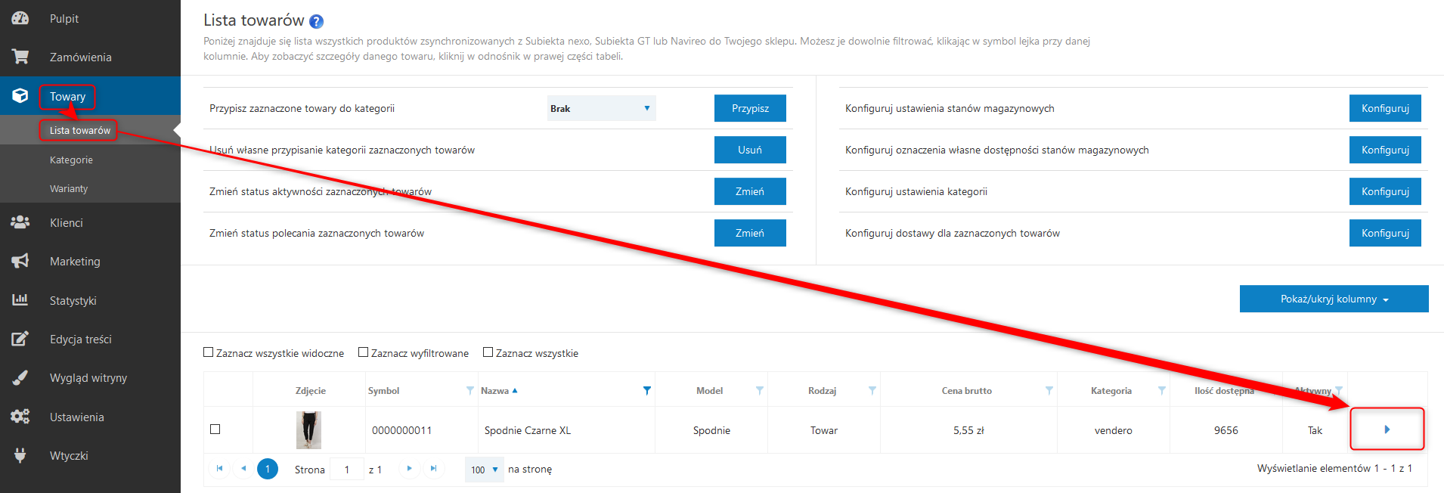Click Konfiguruj for ustawienia stanów magazynowych
The image size is (1444, 493).
1385,108
